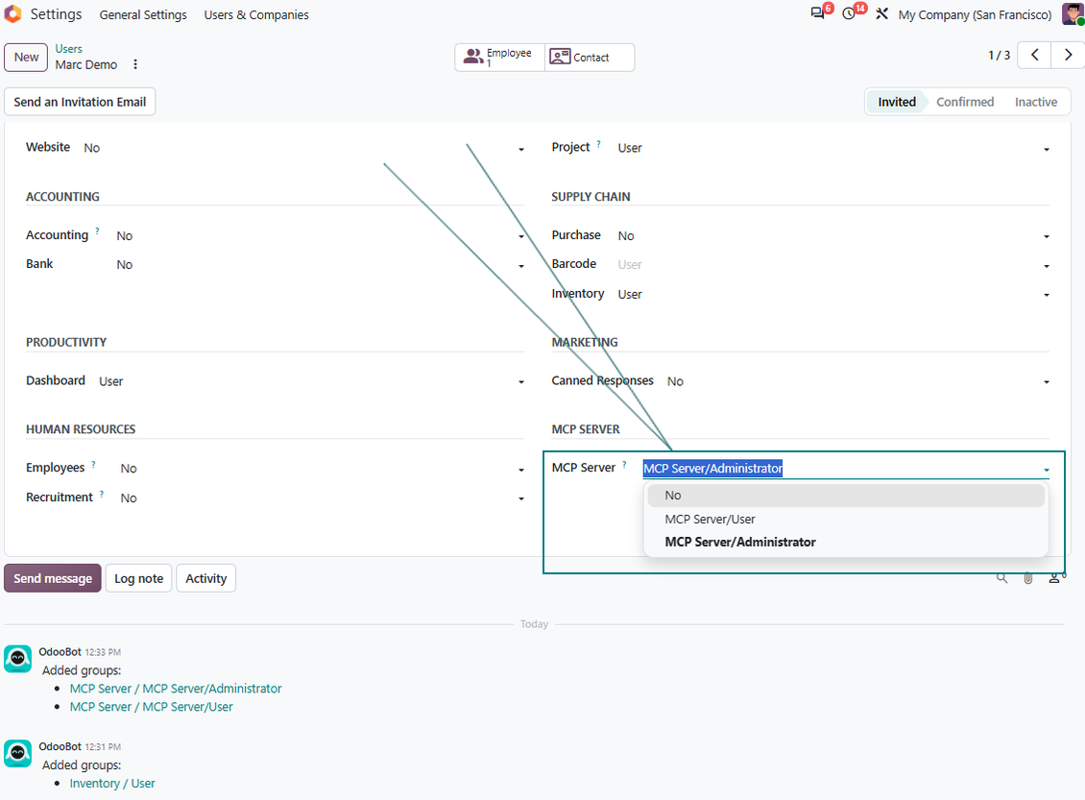Set the status to Invited
The height and width of the screenshot is (800, 1085).
click(896, 102)
